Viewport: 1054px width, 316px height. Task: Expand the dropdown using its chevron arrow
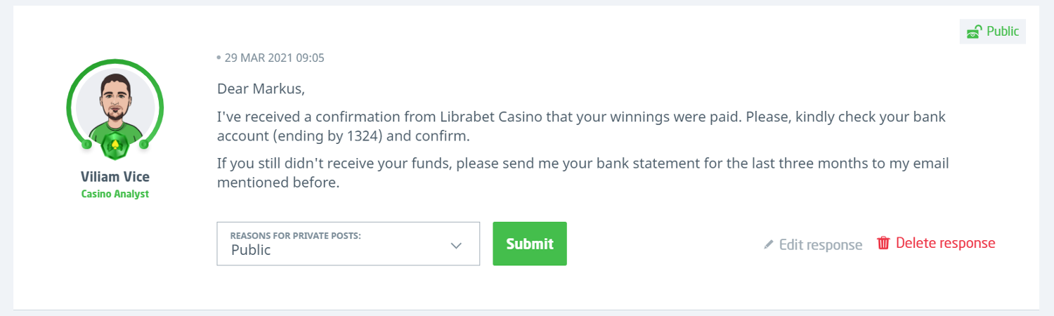coord(456,245)
